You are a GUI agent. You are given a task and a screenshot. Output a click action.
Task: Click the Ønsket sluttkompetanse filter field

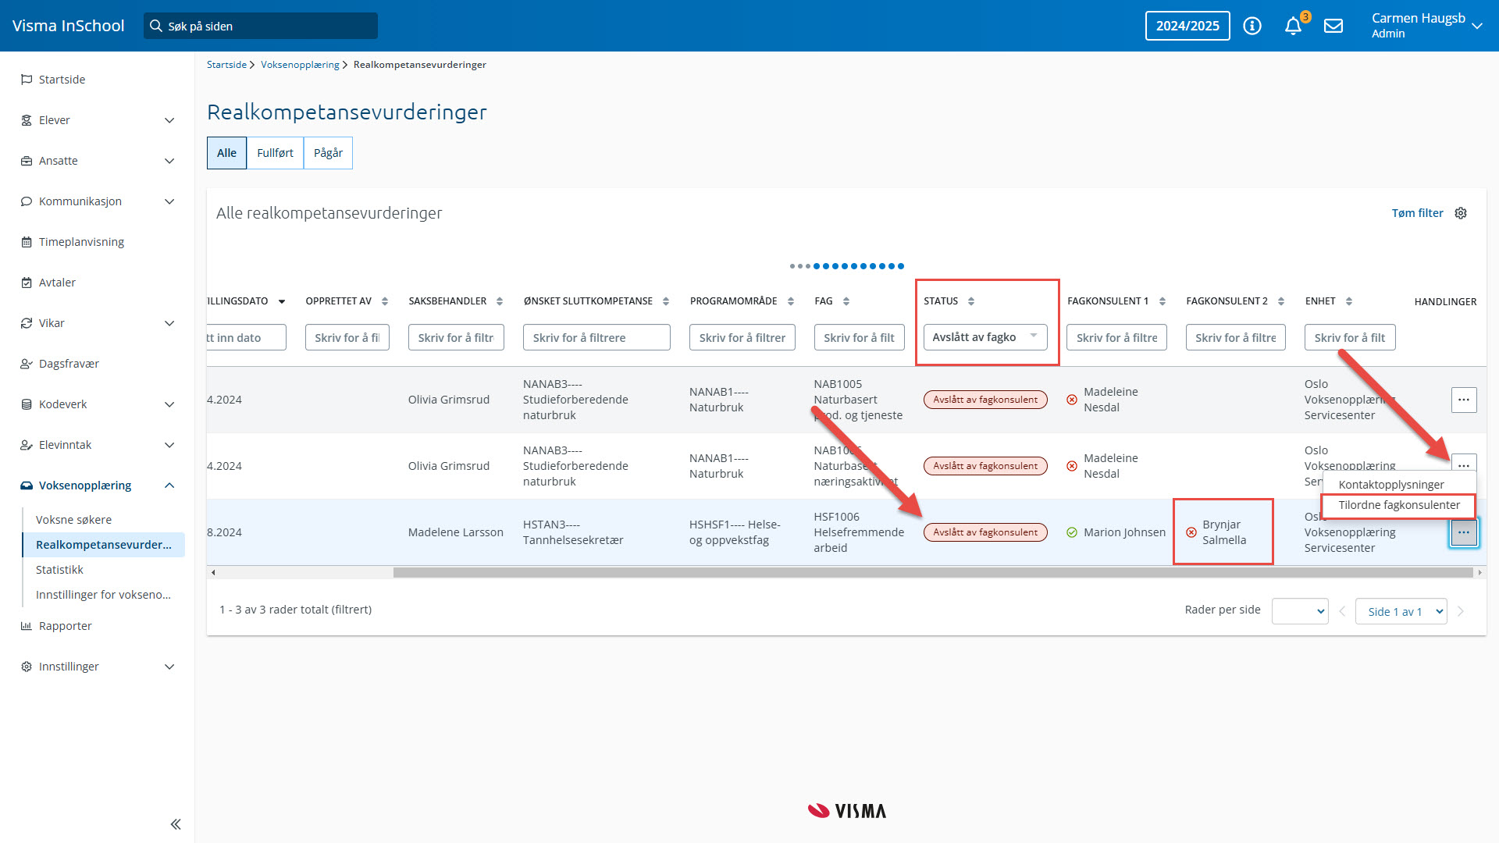point(596,337)
